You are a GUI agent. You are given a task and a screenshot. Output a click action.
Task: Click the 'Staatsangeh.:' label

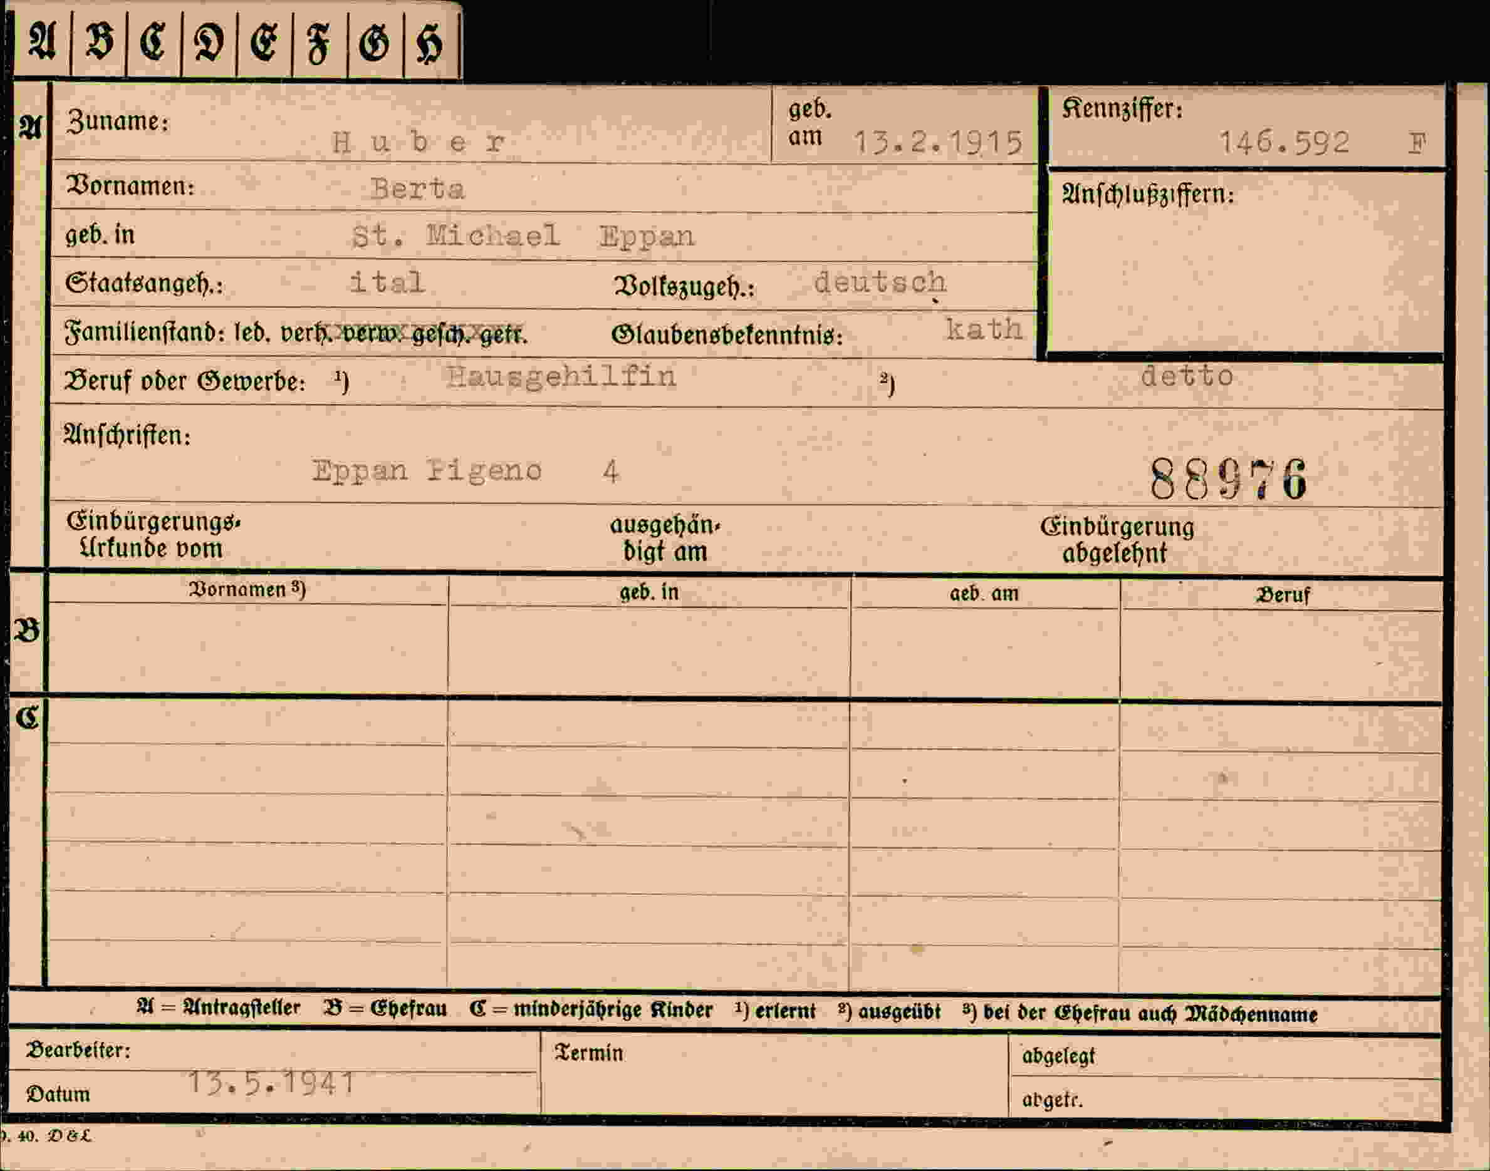pos(144,283)
